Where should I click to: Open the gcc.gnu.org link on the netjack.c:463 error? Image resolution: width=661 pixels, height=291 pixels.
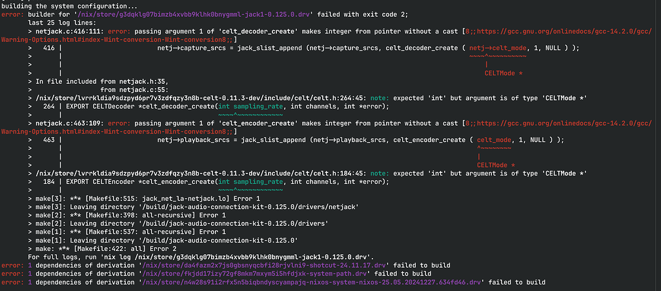coord(568,122)
